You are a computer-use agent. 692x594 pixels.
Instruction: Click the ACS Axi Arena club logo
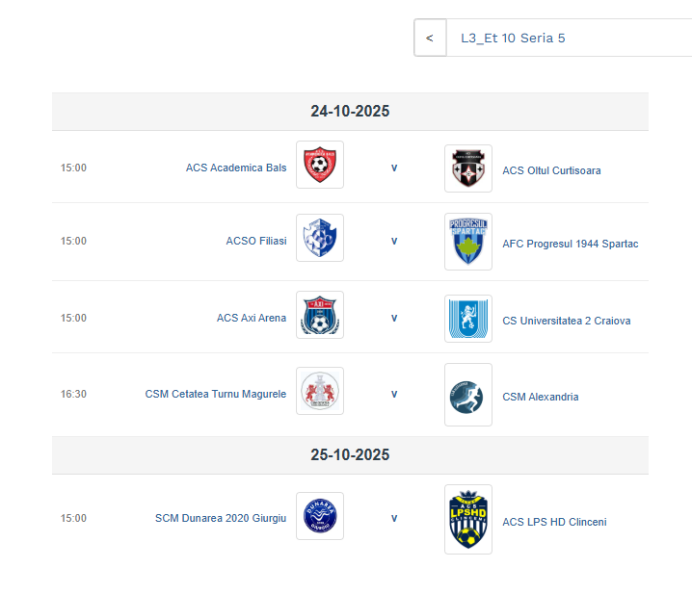click(x=320, y=315)
